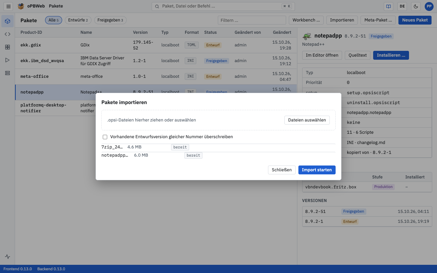Click Dateien auswählen to choose files
Image resolution: width=437 pixels, height=273 pixels.
tap(307, 120)
